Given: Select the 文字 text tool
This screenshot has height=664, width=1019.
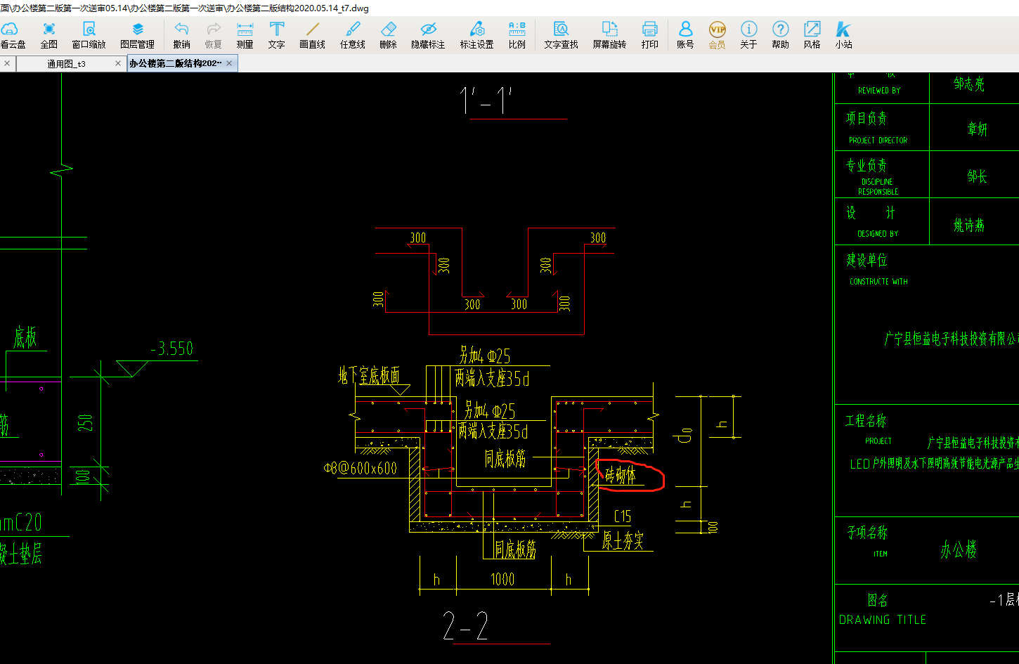Looking at the screenshot, I should [277, 35].
